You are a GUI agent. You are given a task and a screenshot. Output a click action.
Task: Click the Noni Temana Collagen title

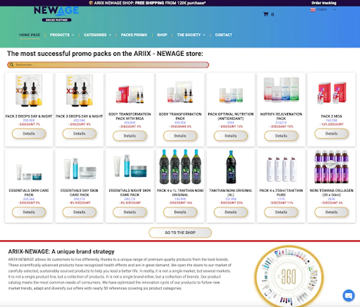click(331, 193)
